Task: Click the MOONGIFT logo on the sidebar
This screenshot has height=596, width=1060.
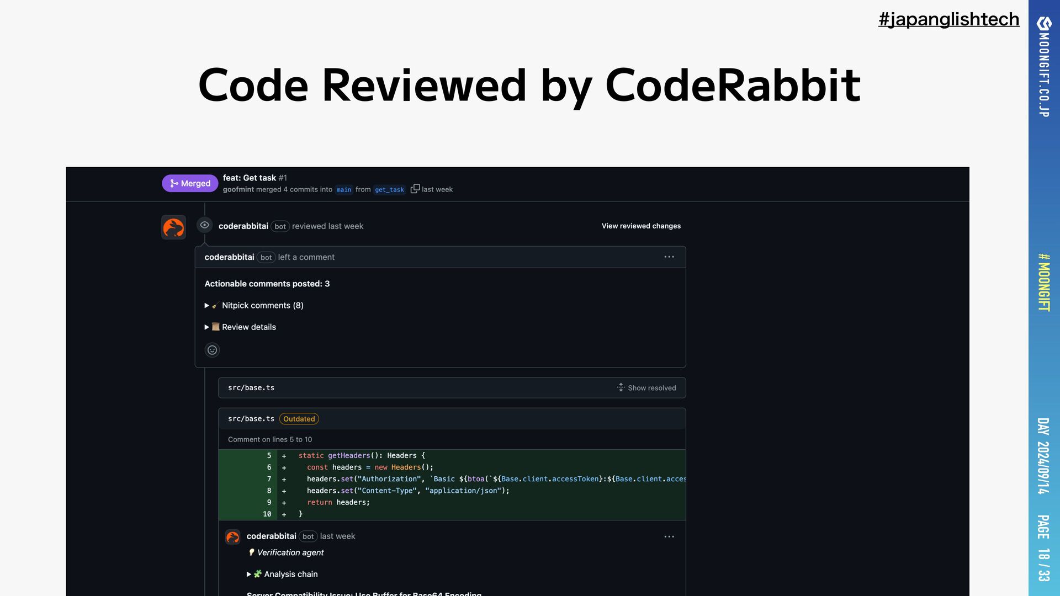Action: tap(1044, 24)
